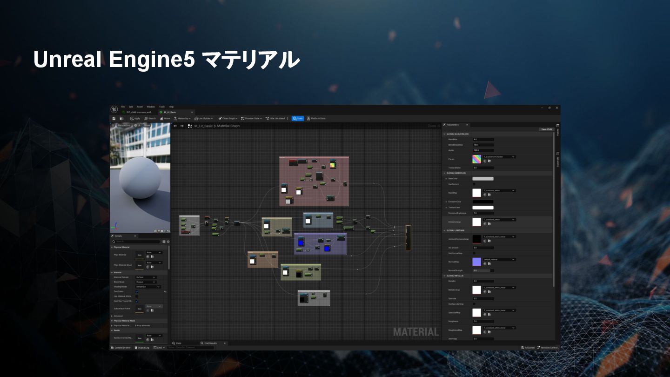
Task: Click the TextureColor white color swatch
Action: point(483,208)
